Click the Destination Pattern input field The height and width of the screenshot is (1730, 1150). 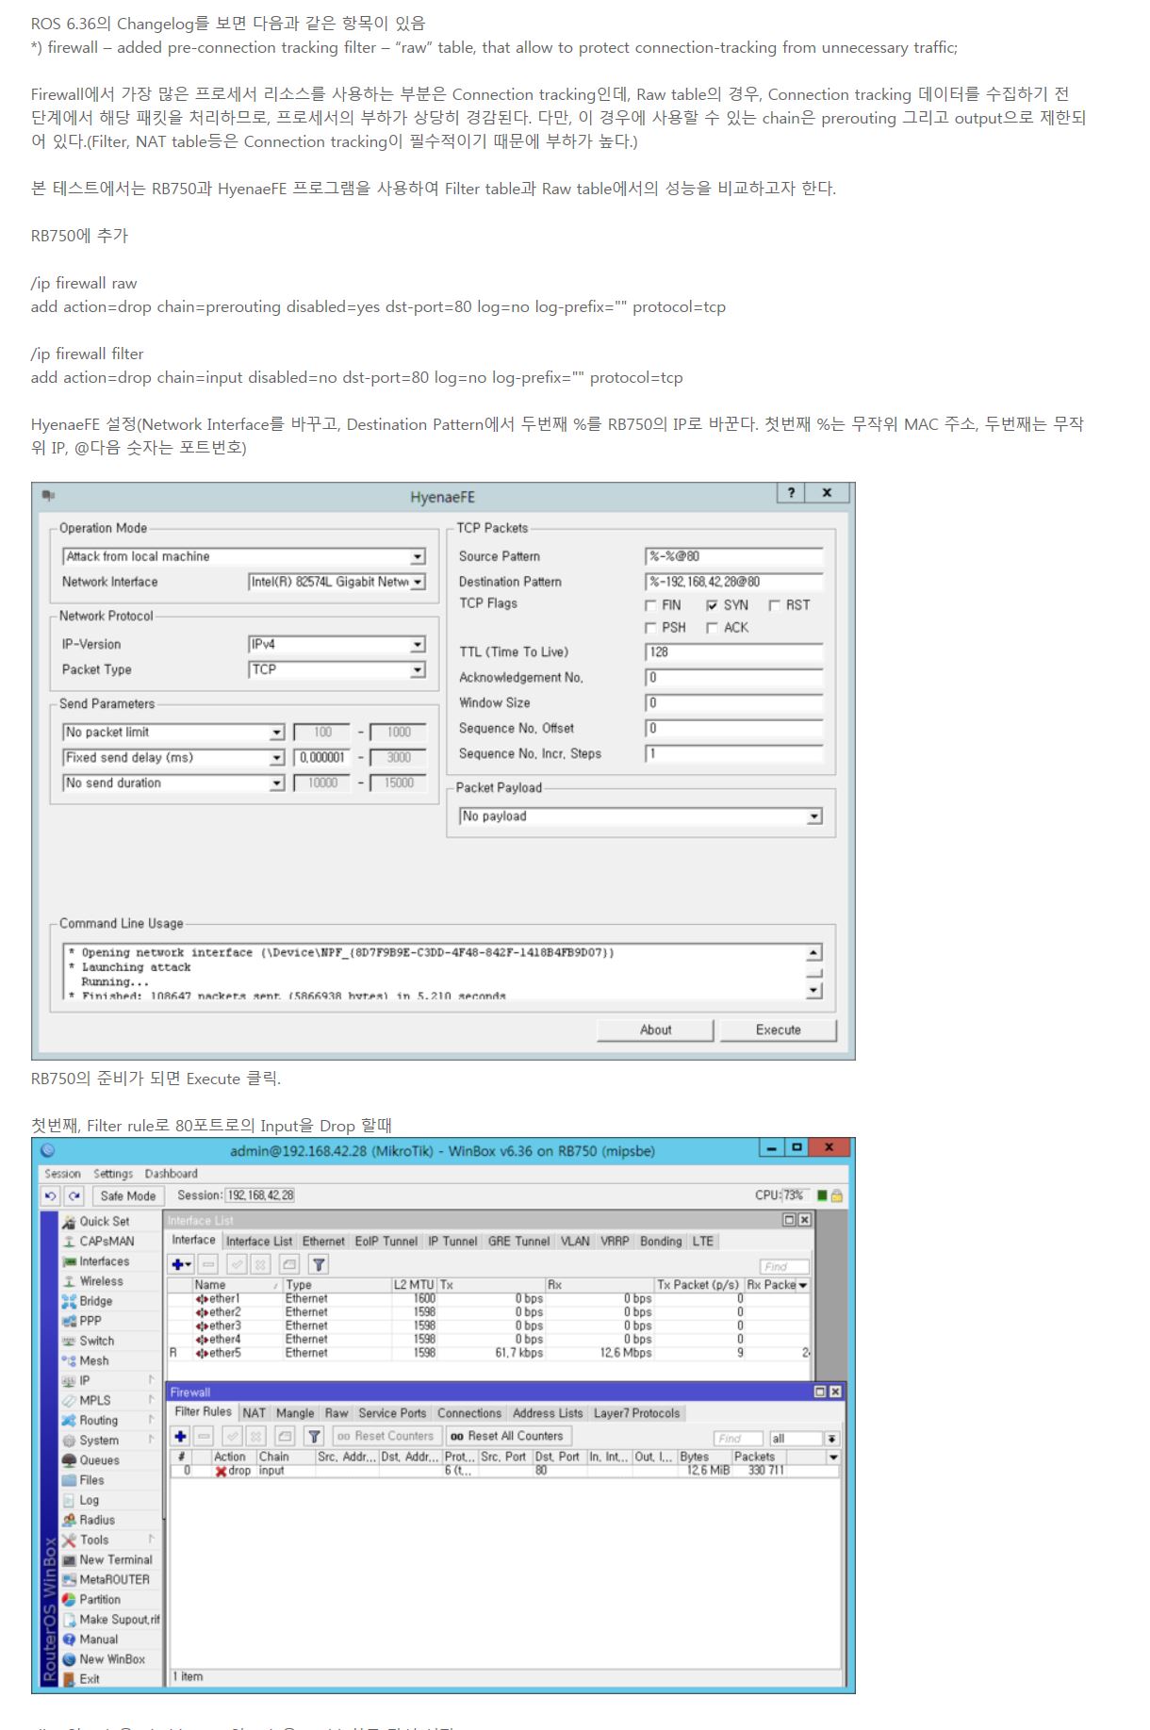click(733, 582)
